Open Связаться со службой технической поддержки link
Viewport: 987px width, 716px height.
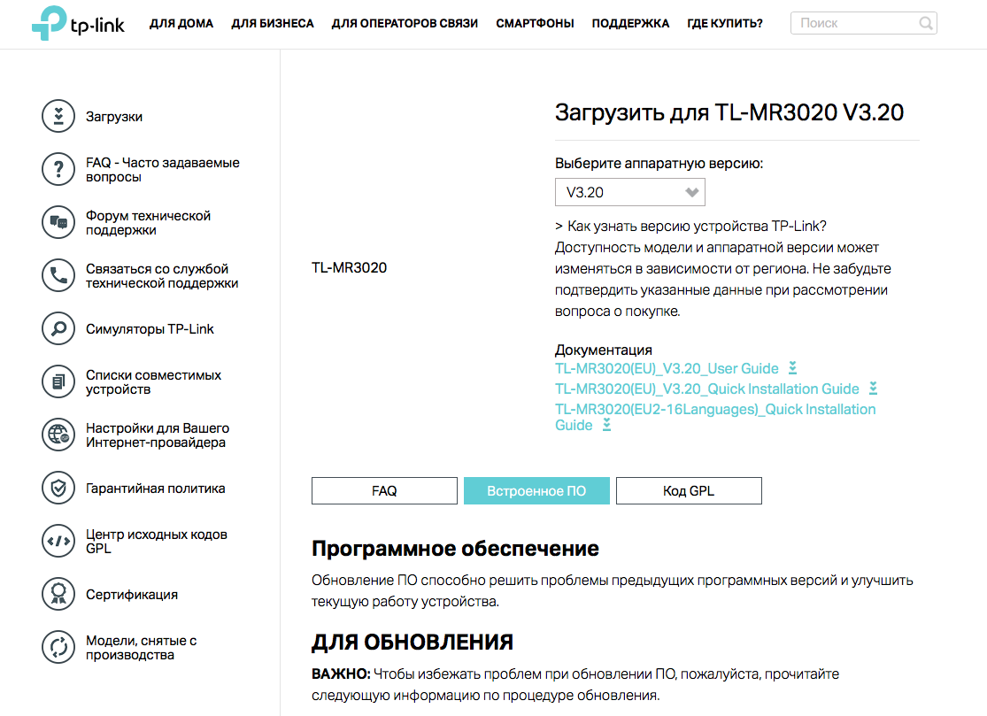pos(162,275)
